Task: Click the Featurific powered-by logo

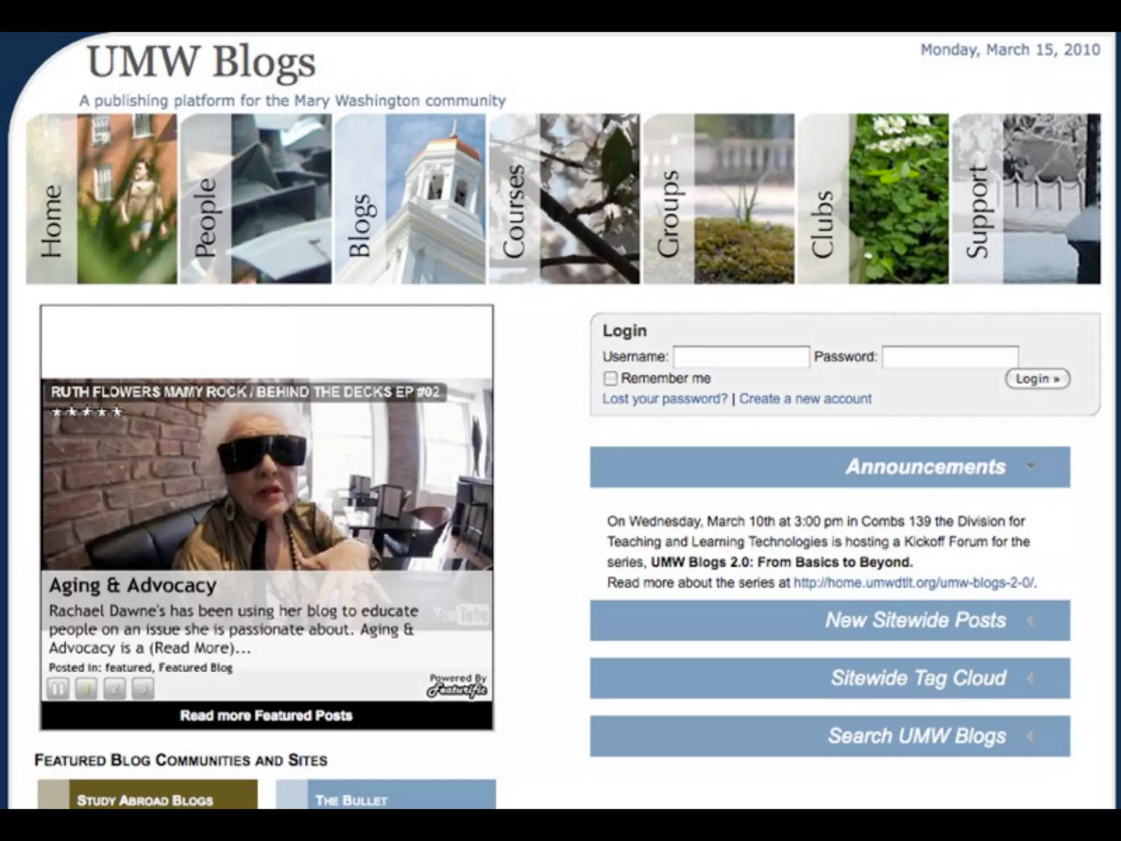Action: click(458, 687)
